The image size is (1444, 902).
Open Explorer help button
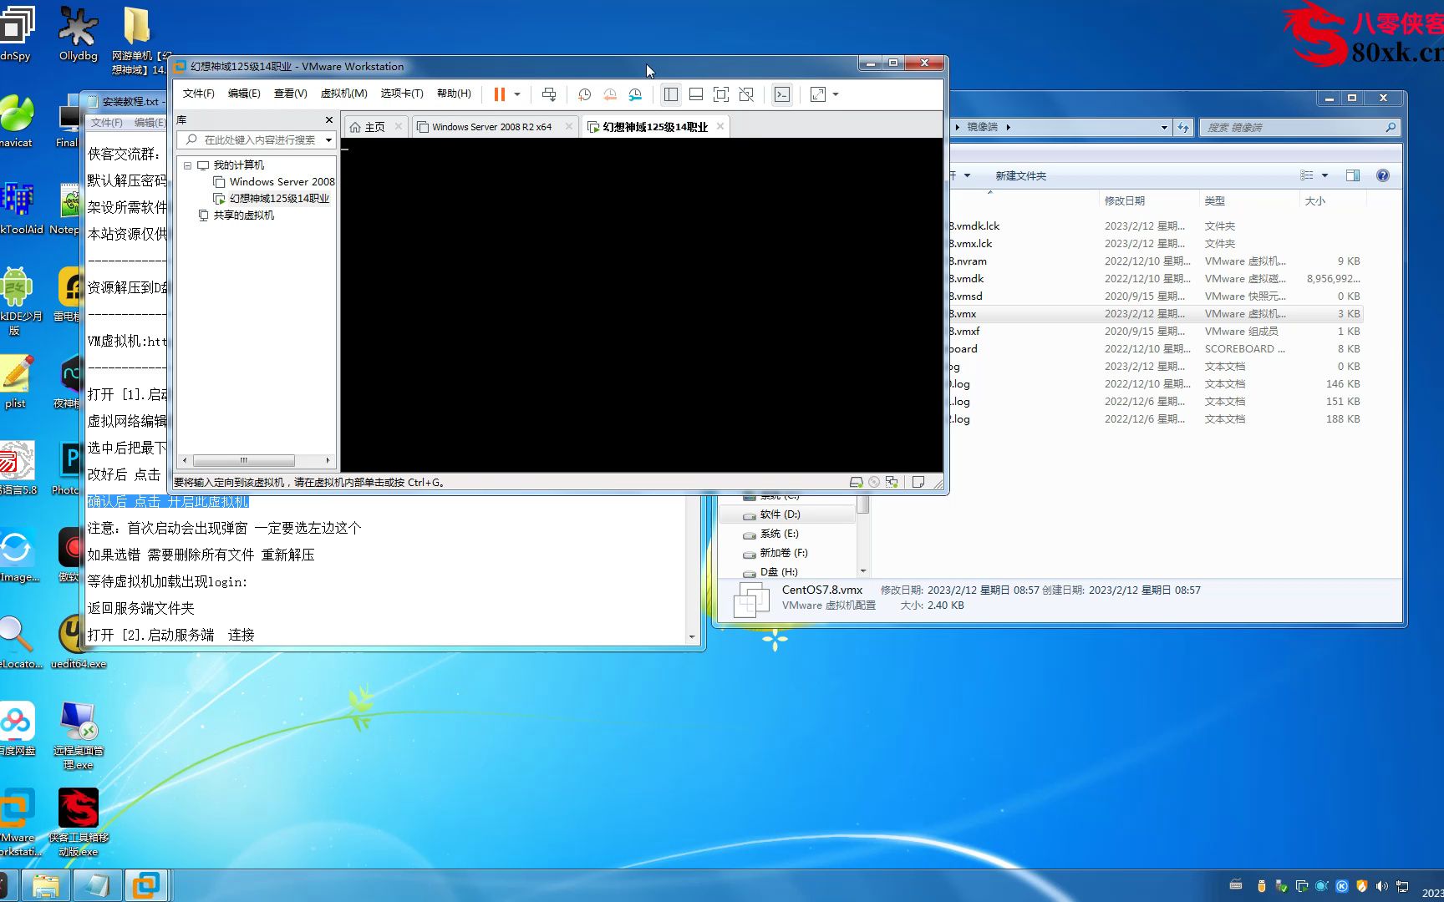1383,175
